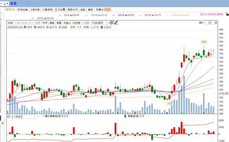The image size is (229, 142).
Task: Click the 40MA value 364.94
Action: (50, 18)
